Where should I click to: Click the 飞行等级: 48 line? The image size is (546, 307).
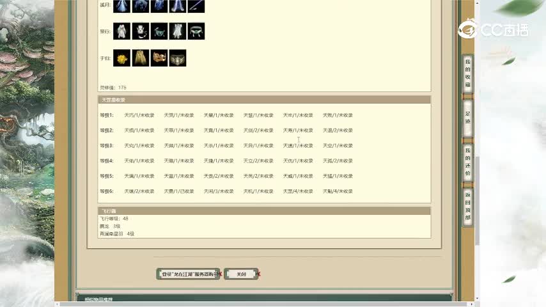(114, 219)
